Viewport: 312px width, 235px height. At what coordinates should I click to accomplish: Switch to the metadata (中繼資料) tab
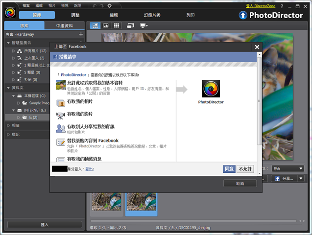65,26
